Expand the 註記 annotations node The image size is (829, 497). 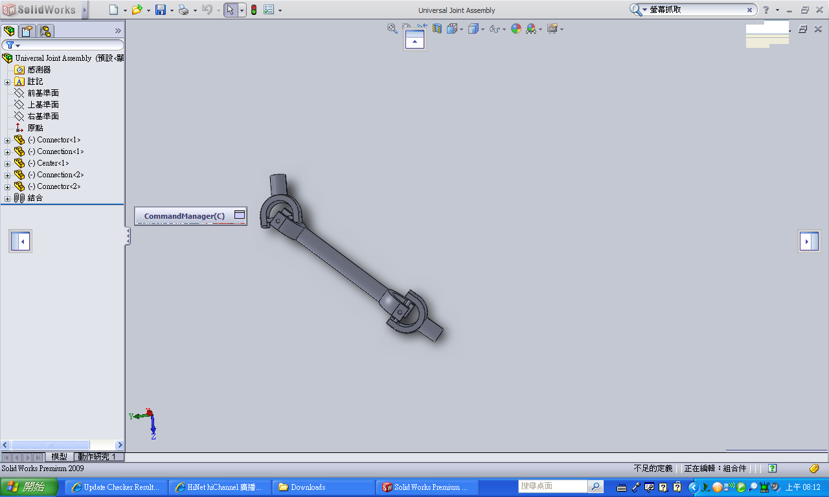click(x=8, y=82)
